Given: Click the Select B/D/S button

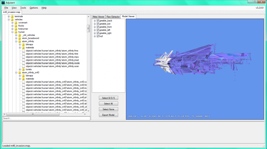Looking at the screenshot, I should tap(108, 98).
